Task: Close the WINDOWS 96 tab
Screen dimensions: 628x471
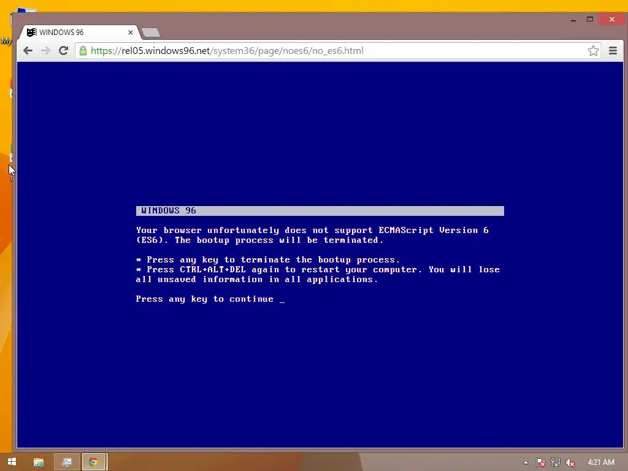Action: coord(131,33)
